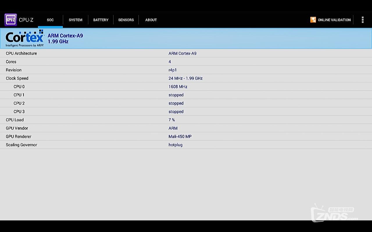Select the Revision row label

[14, 70]
